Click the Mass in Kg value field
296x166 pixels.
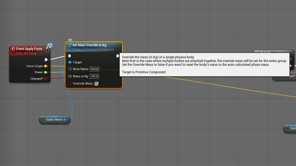(94, 76)
